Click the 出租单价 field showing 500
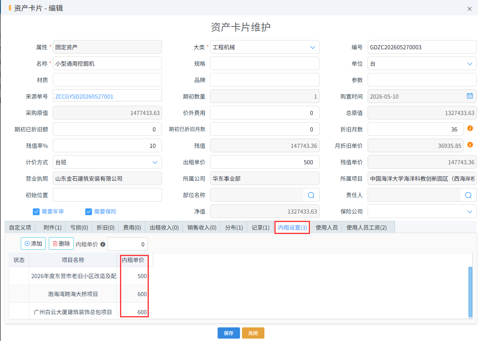478x341 pixels. pos(265,162)
